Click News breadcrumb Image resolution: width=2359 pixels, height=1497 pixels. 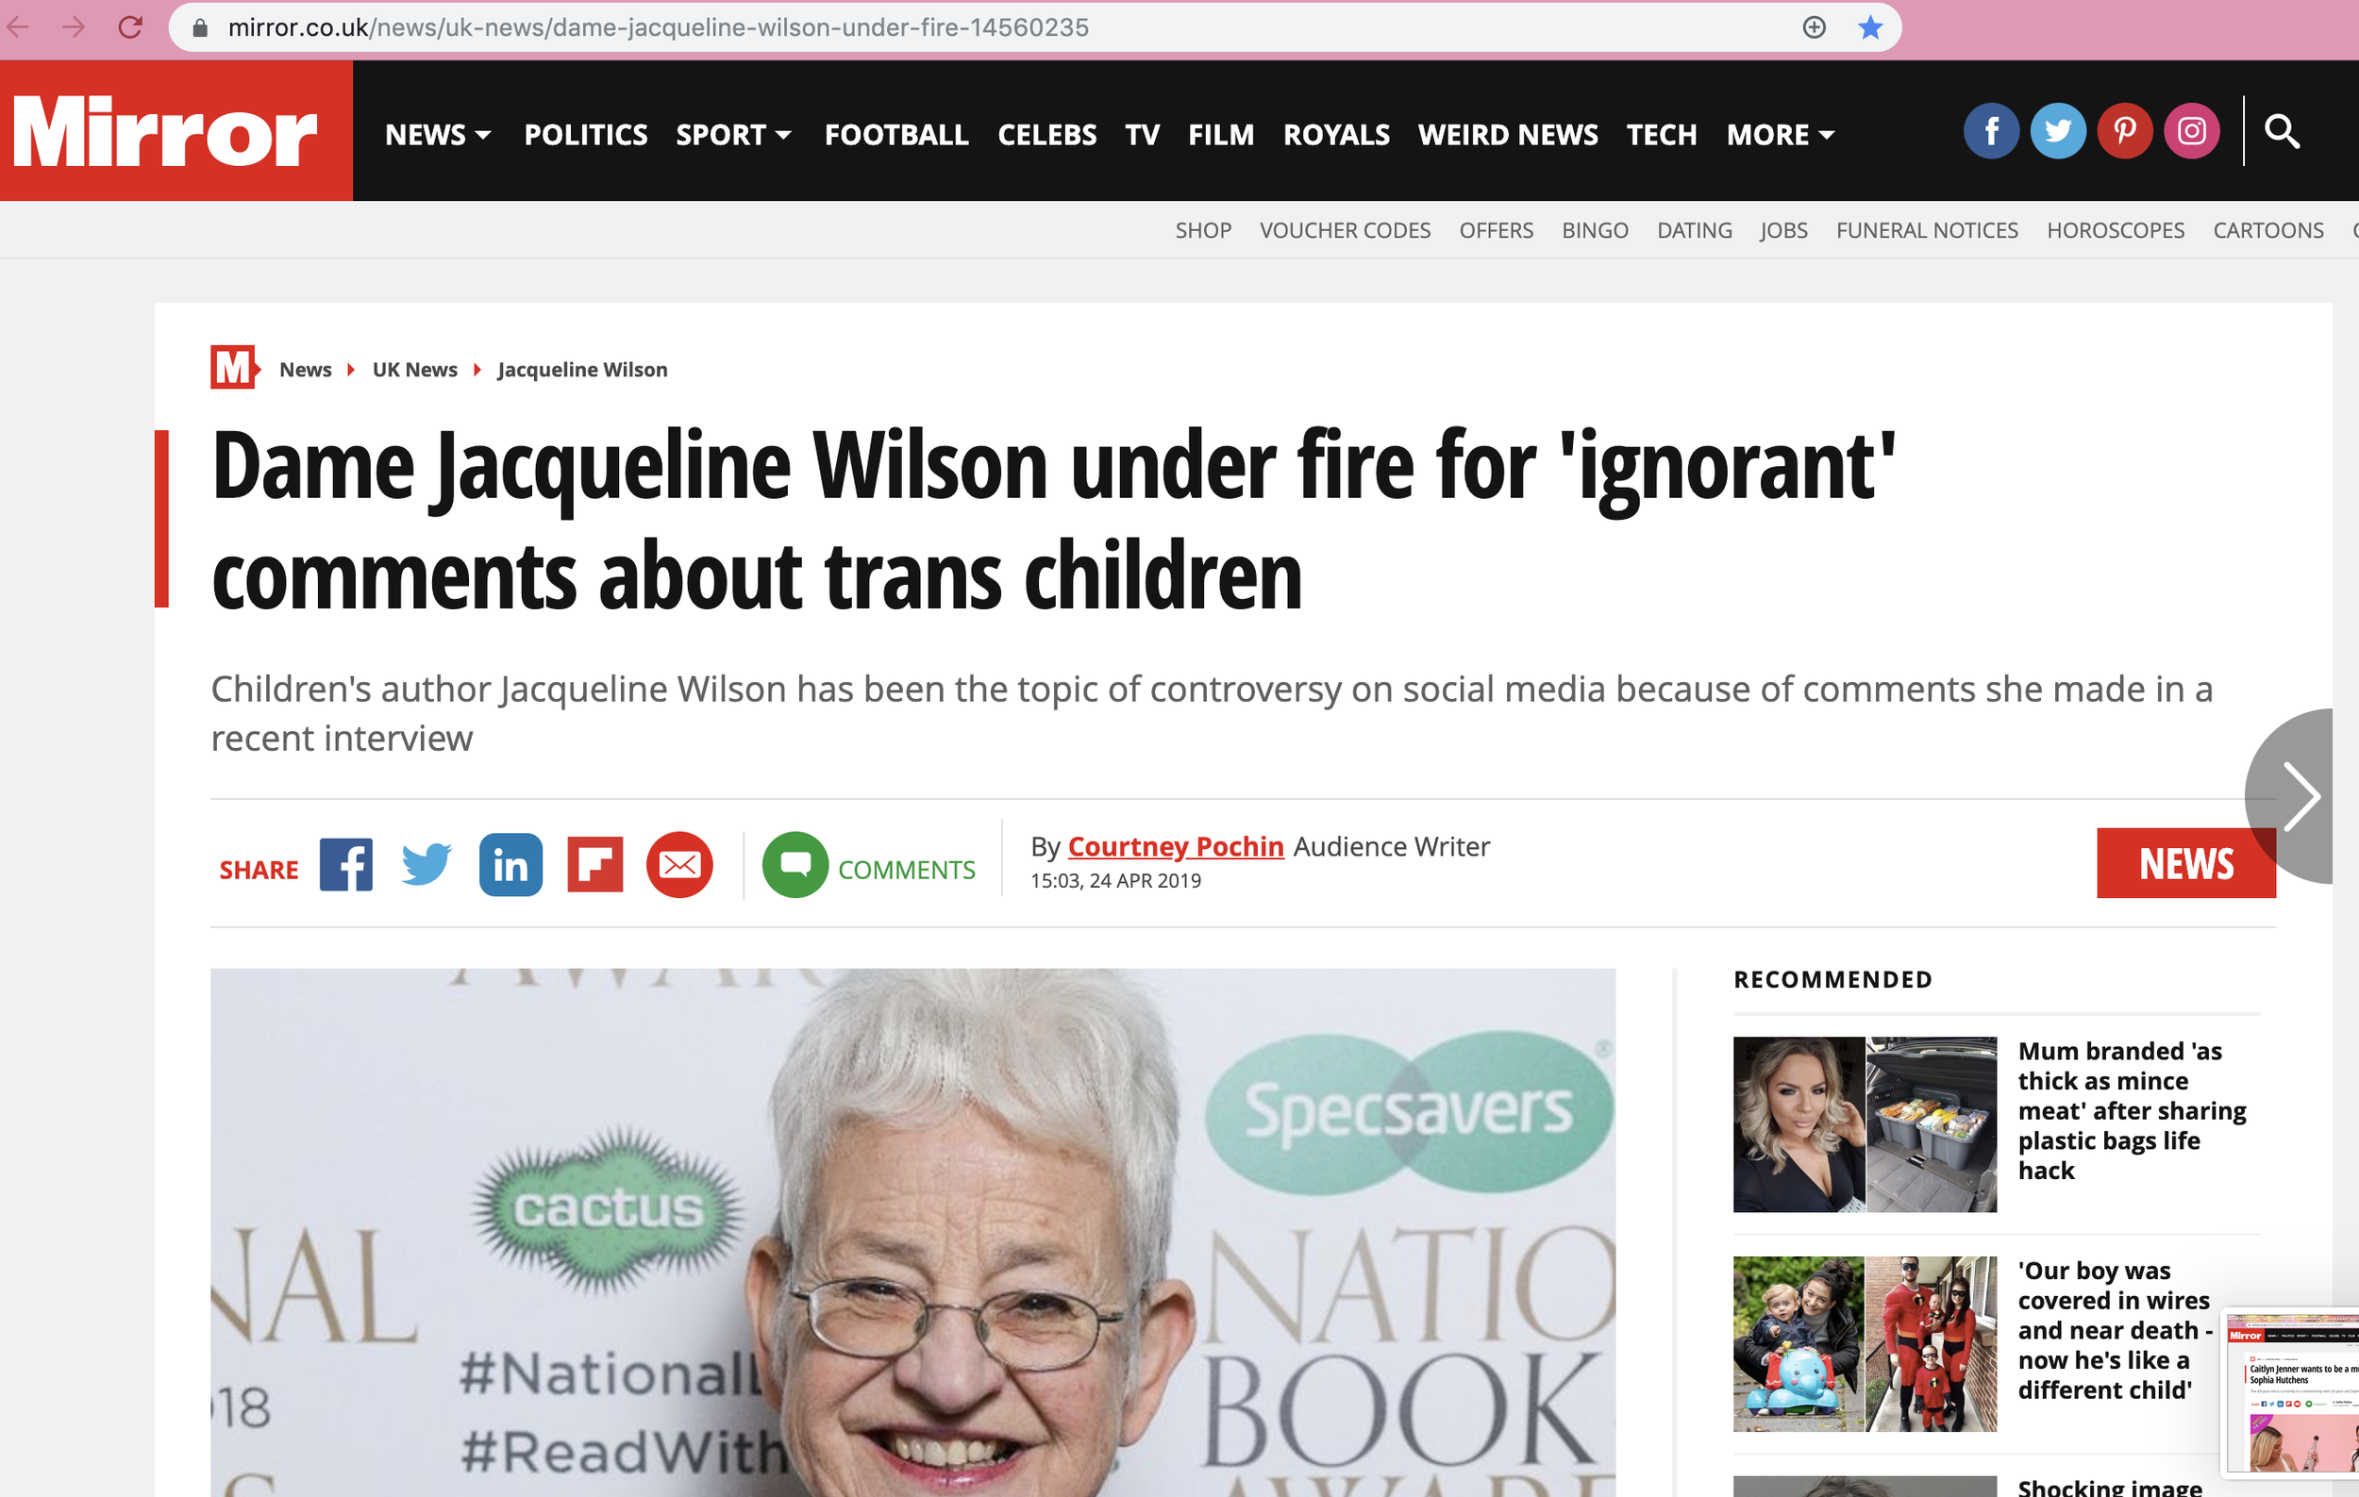pos(306,369)
